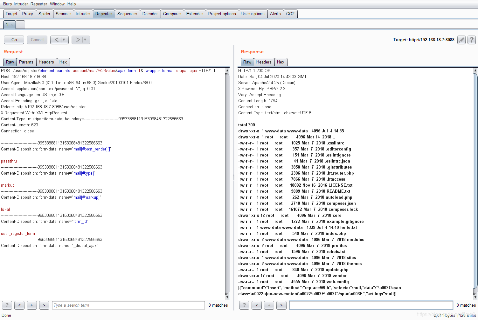Image resolution: width=478 pixels, height=320 pixels.
Task: Switch to the Comparer tab
Action: [x=172, y=14]
